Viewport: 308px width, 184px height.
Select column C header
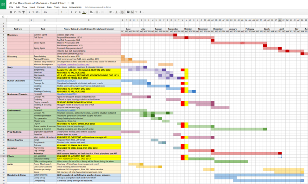pyautogui.click(x=45, y=20)
